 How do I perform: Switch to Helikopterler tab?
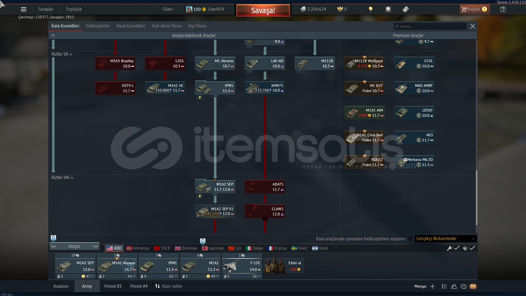[98, 26]
